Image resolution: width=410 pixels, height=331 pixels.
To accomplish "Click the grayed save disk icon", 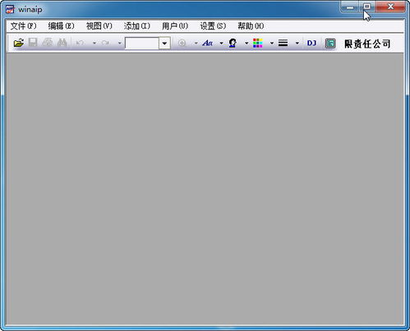I will 33,43.
